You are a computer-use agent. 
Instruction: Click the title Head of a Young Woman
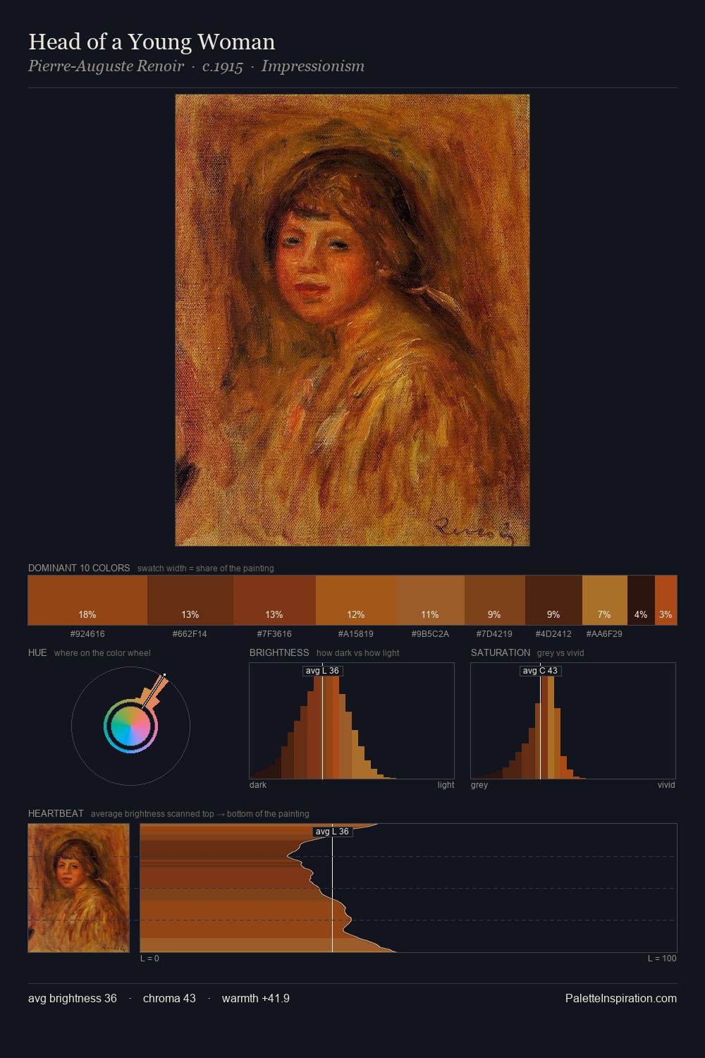tap(152, 42)
